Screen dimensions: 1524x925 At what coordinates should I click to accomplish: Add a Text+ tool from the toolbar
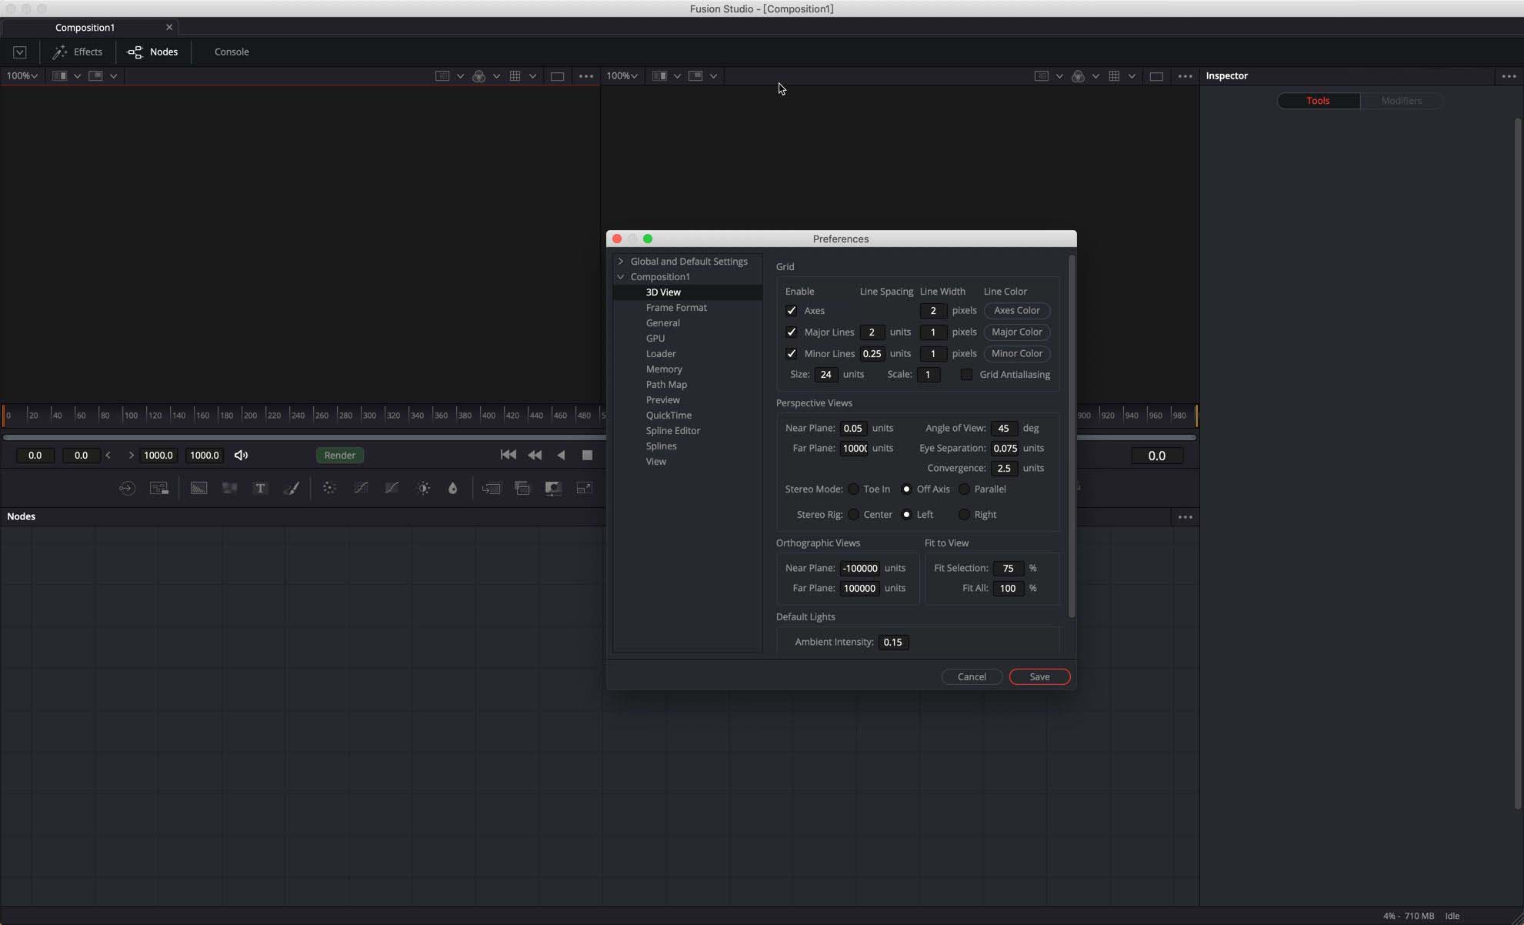(260, 488)
